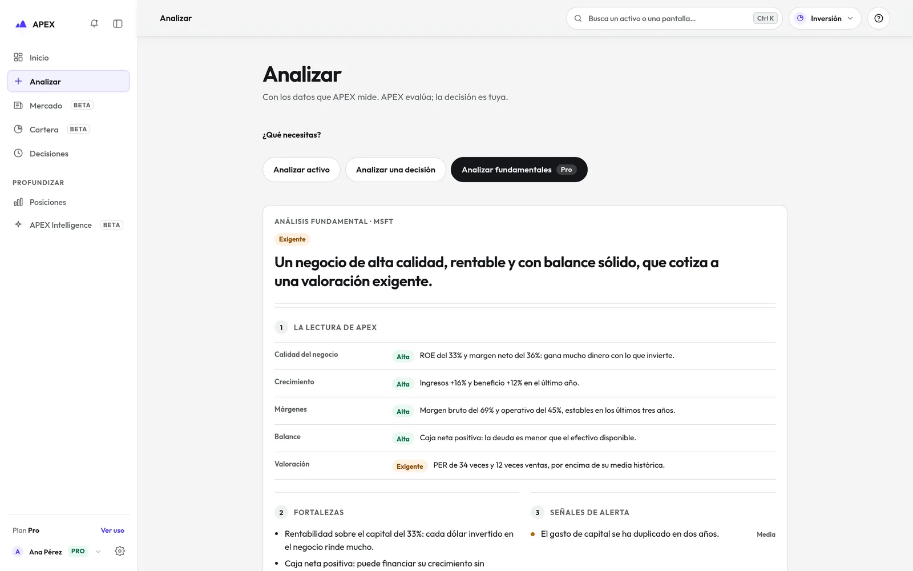Click 'El gasto de capital se ha duplicado' alert
Screen dimensions: 913x571
coord(629,534)
